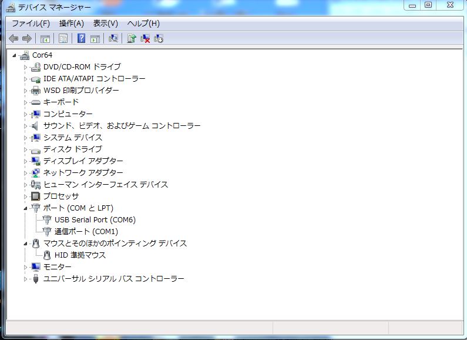Open the ファイル(F) menu
Screen dimensions: 467x340
click(x=31, y=24)
